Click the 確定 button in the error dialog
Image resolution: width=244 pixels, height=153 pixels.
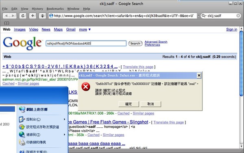coord(129,104)
